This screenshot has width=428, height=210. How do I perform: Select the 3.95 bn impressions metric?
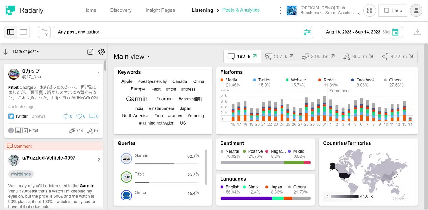click(318, 56)
